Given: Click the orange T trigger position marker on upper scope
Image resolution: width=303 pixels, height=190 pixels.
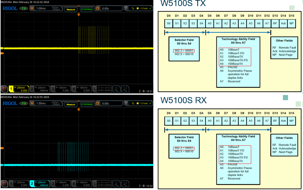Looking at the screenshot, I should [x=79, y=15].
